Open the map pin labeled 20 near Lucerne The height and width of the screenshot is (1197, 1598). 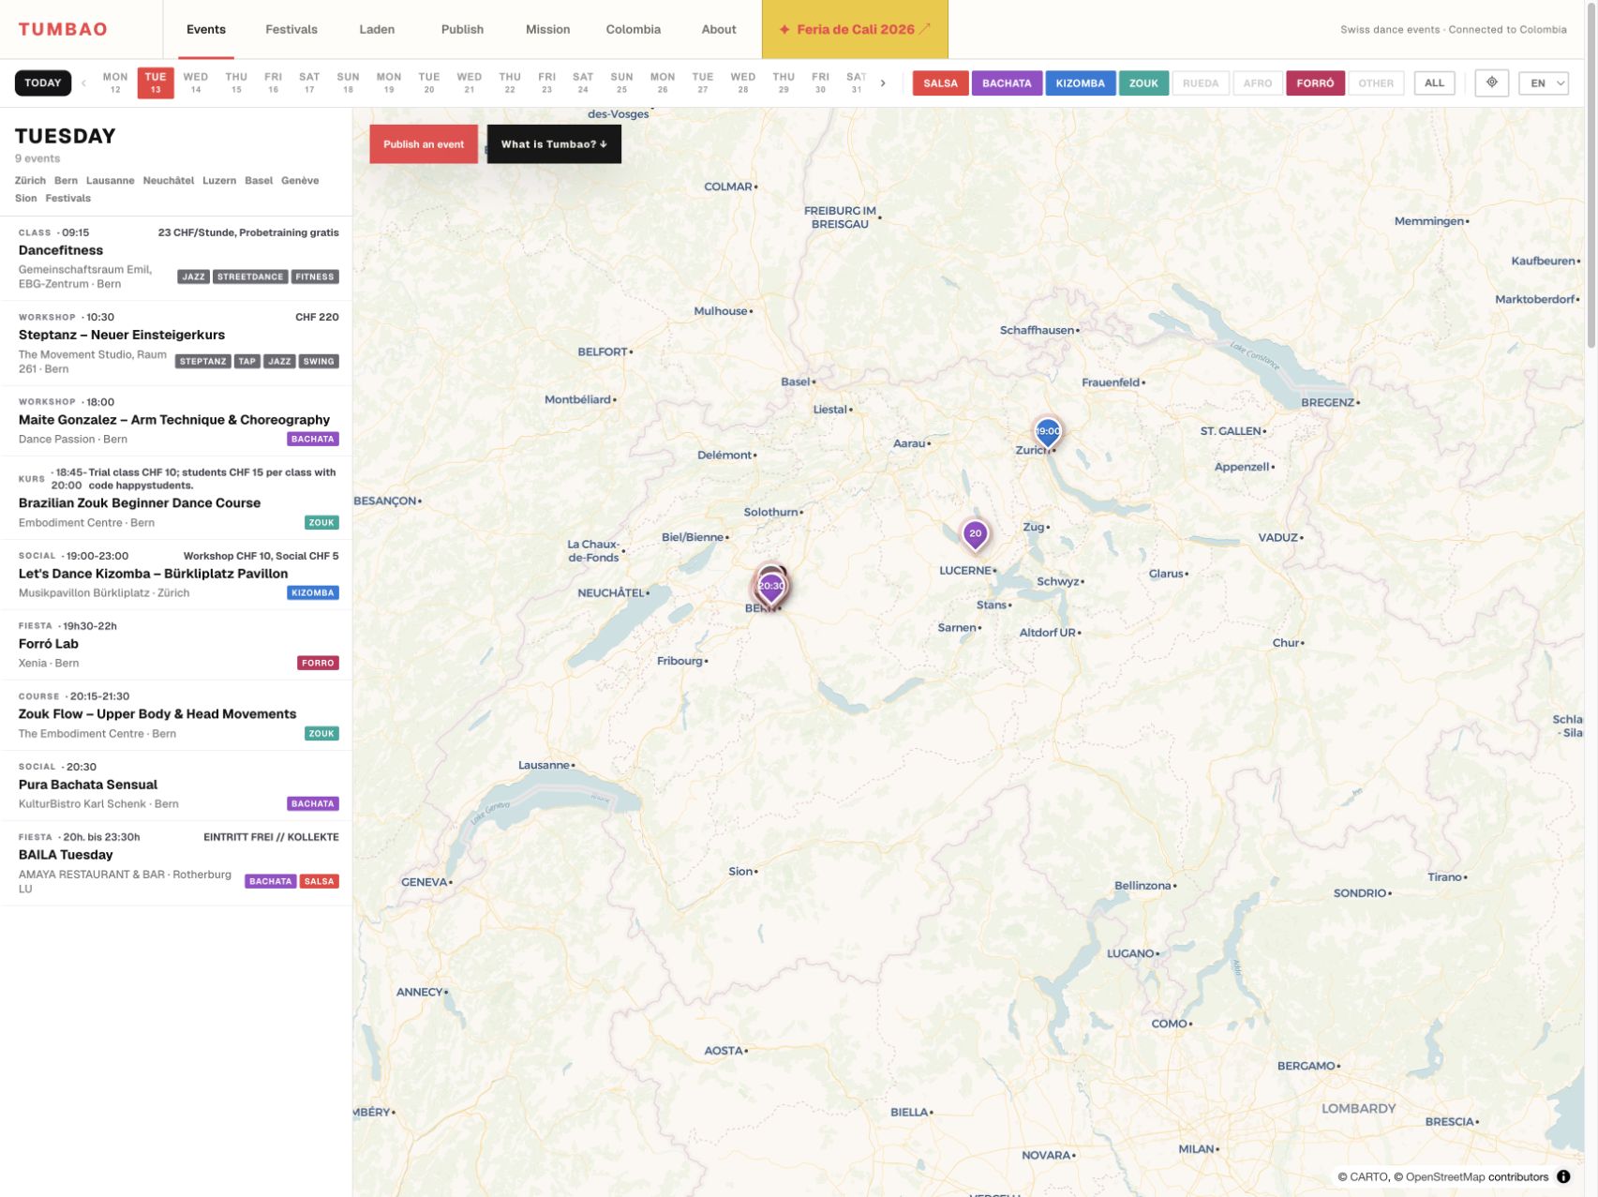[x=976, y=534]
